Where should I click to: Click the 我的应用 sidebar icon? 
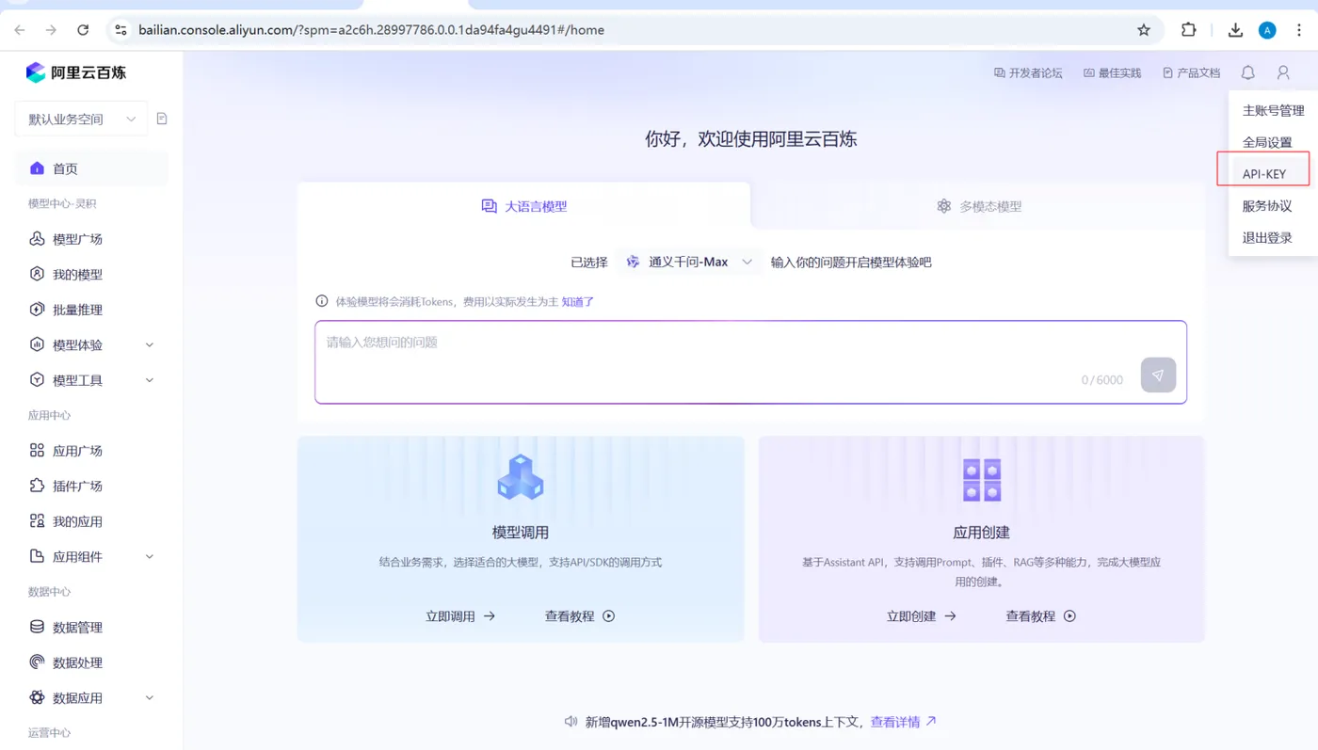37,521
